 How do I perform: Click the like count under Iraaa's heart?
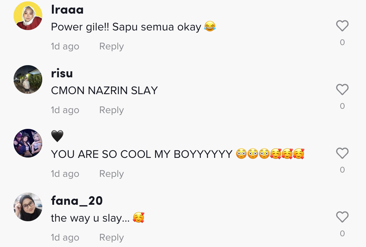pyautogui.click(x=342, y=42)
